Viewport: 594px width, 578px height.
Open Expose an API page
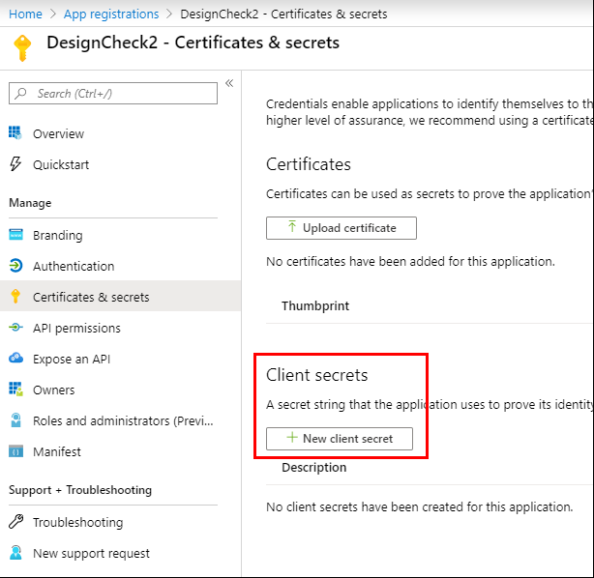click(121, 359)
